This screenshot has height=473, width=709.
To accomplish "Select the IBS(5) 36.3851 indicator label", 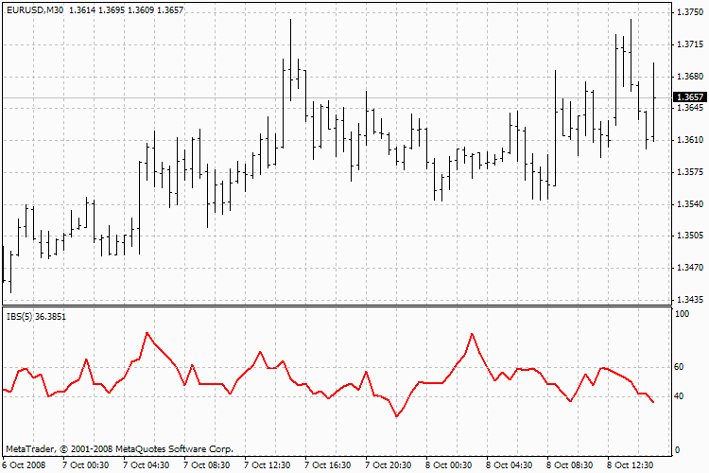I will [36, 316].
